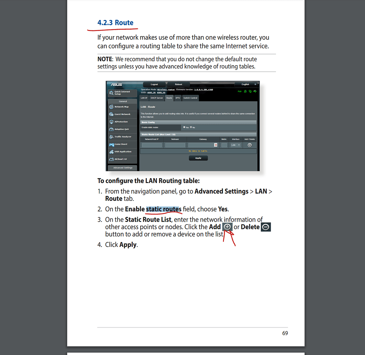
Task: Click the Guest Network globe icon
Action: pos(111,114)
